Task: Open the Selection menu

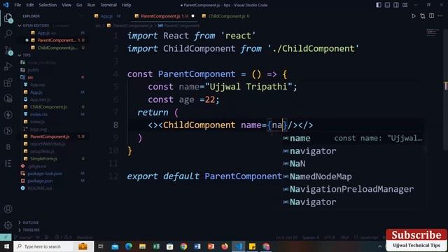Action: 48,5
